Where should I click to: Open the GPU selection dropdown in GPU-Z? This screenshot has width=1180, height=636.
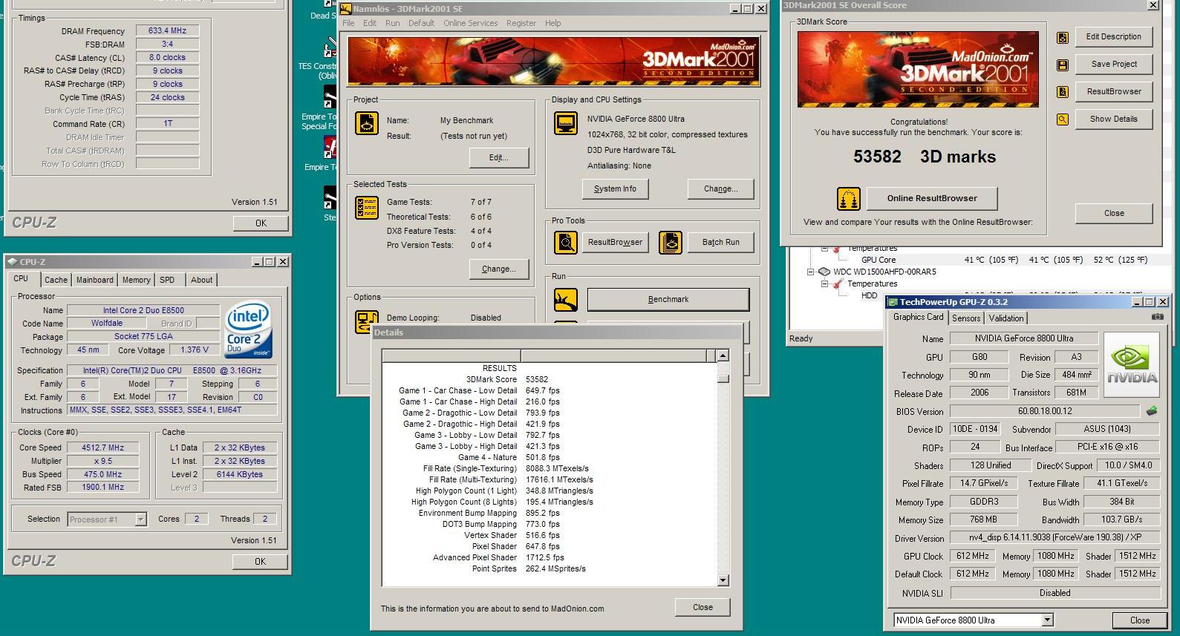(1047, 620)
